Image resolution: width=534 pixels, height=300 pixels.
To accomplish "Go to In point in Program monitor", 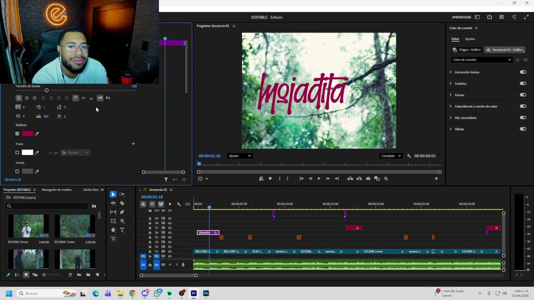I will pyautogui.click(x=301, y=179).
